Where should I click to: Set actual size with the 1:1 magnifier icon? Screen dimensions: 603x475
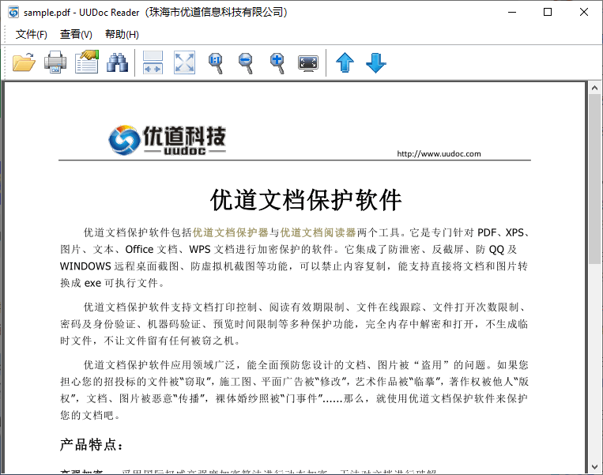tap(216, 63)
